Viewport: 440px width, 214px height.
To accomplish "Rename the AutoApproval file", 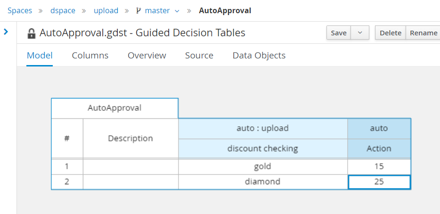I will point(424,33).
